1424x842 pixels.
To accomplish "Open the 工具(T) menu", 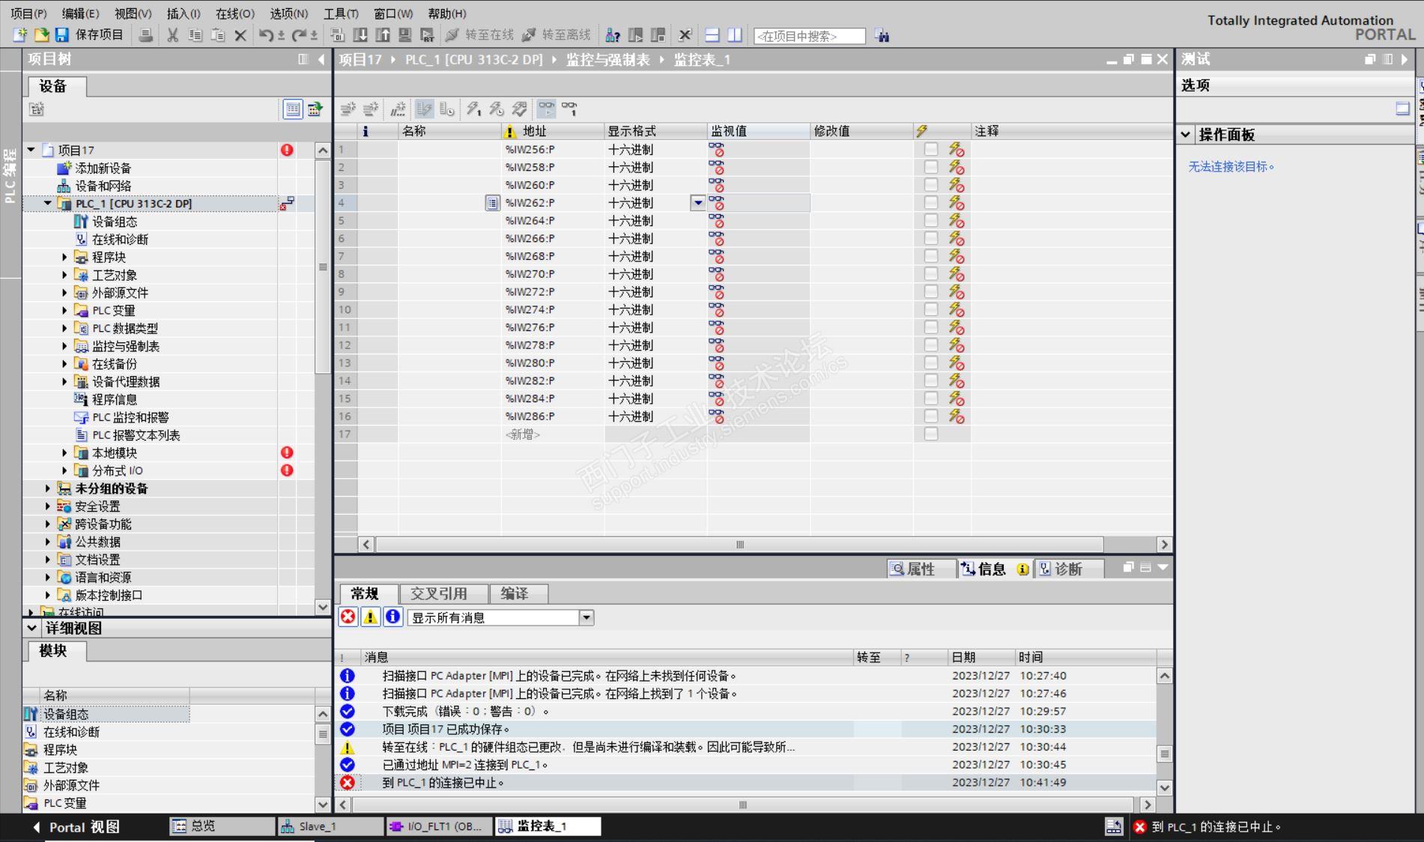I will tap(341, 13).
